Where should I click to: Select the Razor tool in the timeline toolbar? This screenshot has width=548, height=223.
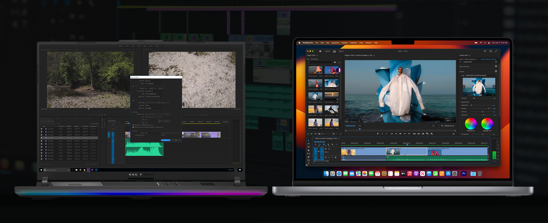click(x=308, y=150)
